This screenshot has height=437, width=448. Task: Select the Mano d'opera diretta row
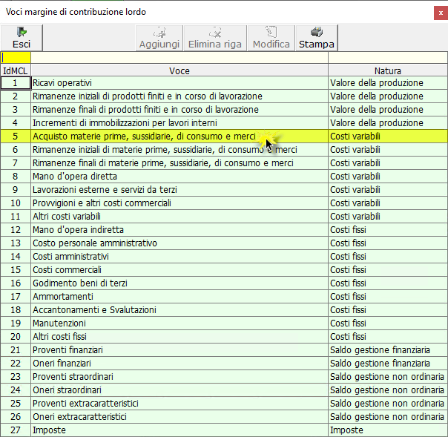[179, 177]
